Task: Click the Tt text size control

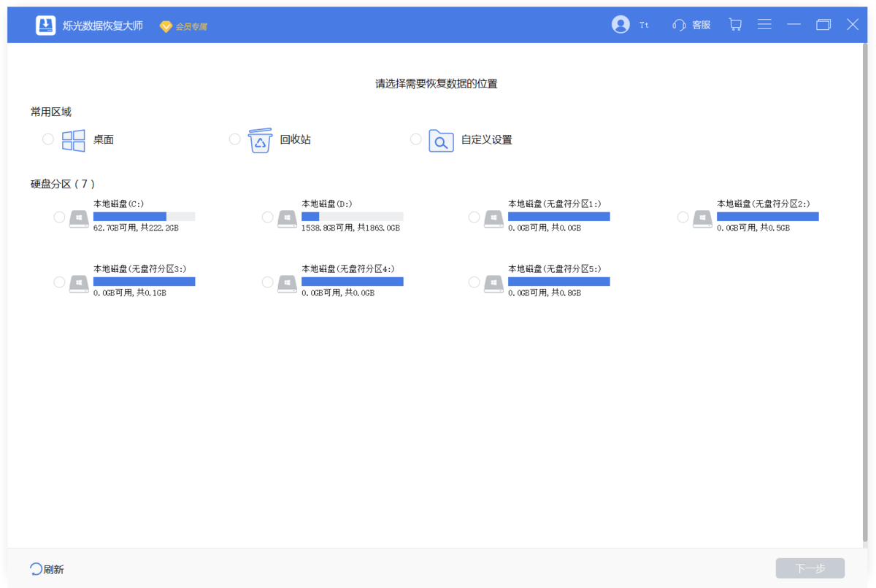Action: coord(644,24)
